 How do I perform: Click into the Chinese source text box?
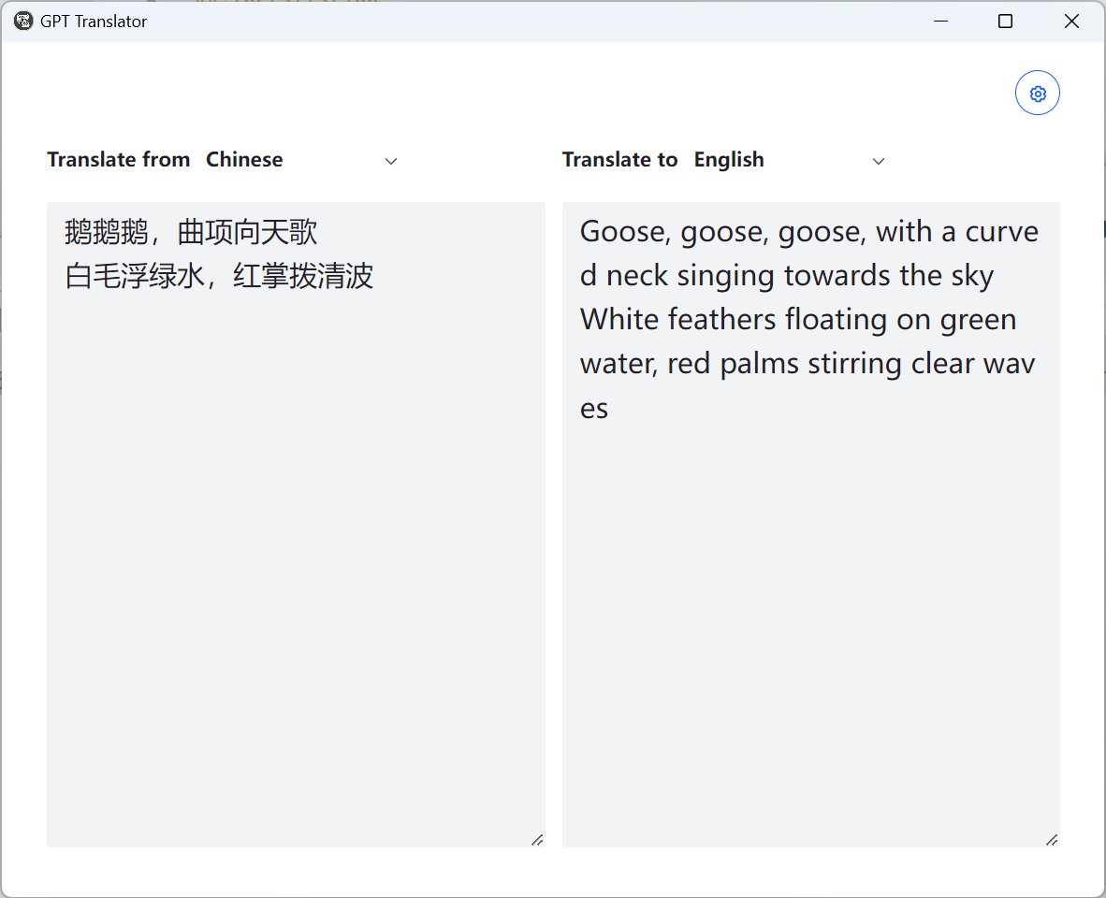[296, 525]
